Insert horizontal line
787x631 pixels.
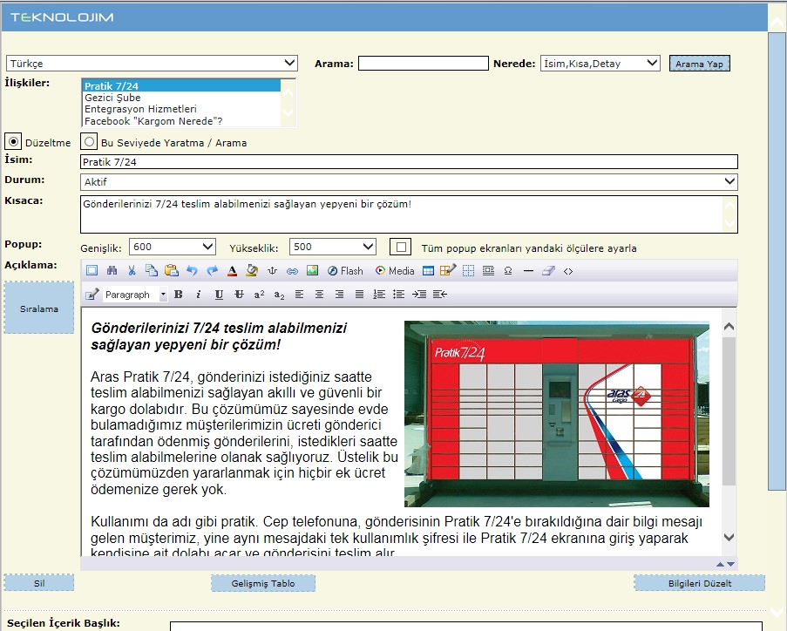pyautogui.click(x=528, y=271)
